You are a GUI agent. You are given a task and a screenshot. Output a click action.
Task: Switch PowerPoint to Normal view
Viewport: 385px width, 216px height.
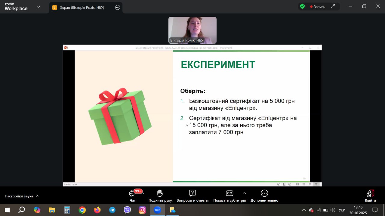click(297, 184)
